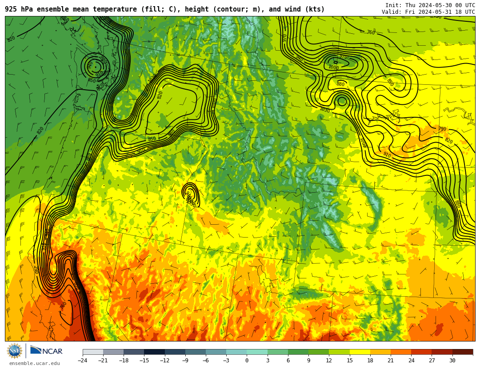480x369 pixels.
Task: Pick the teal segment between -6 and -3
Action: click(216, 352)
